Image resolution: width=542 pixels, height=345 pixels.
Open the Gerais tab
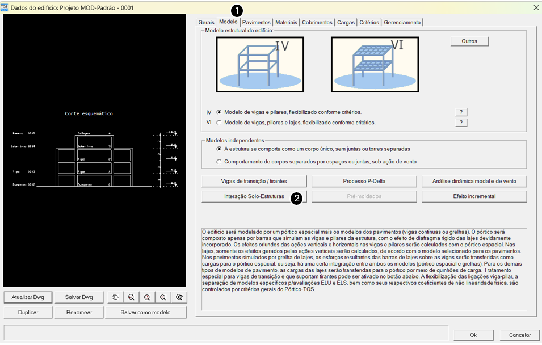207,23
